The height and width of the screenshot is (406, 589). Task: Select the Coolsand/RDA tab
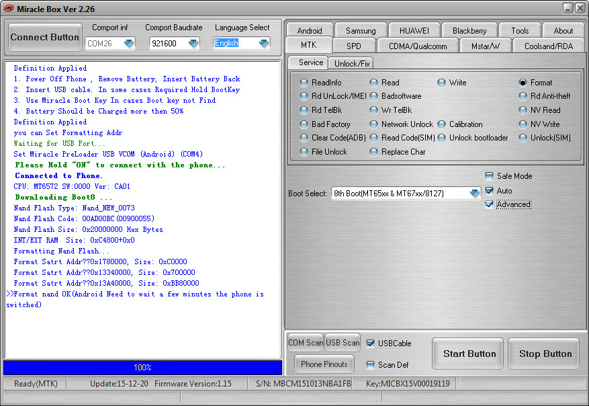(549, 46)
